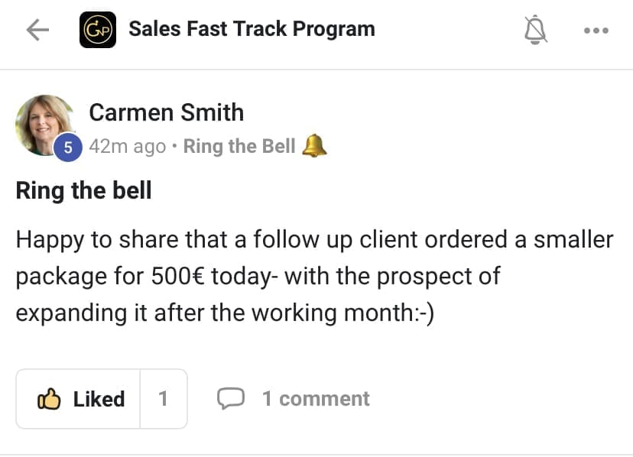The image size is (633, 457).
Task: Click Carmen Smith's profile photo
Action: click(44, 122)
